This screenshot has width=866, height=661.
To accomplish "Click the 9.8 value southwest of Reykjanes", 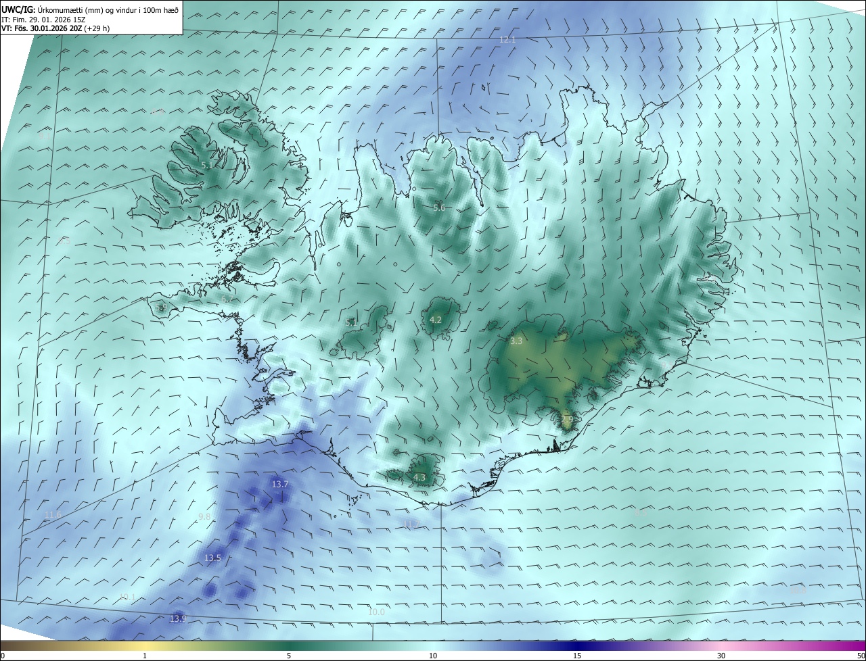I will coord(204,516).
